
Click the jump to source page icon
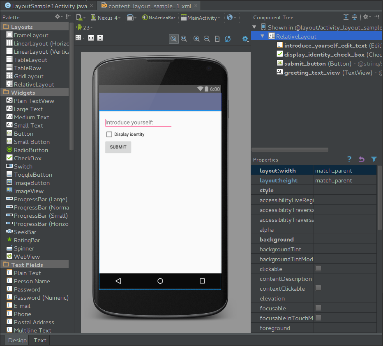click(217, 39)
